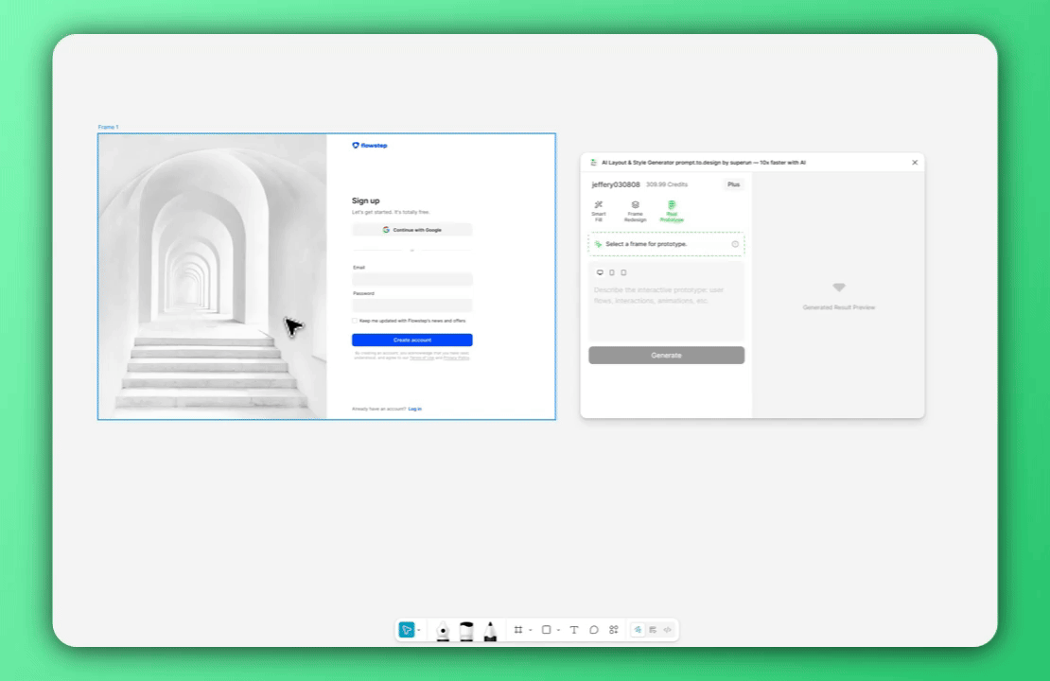Select the Comment tool bubble icon
Viewport: 1050px width, 681px height.
coord(594,629)
